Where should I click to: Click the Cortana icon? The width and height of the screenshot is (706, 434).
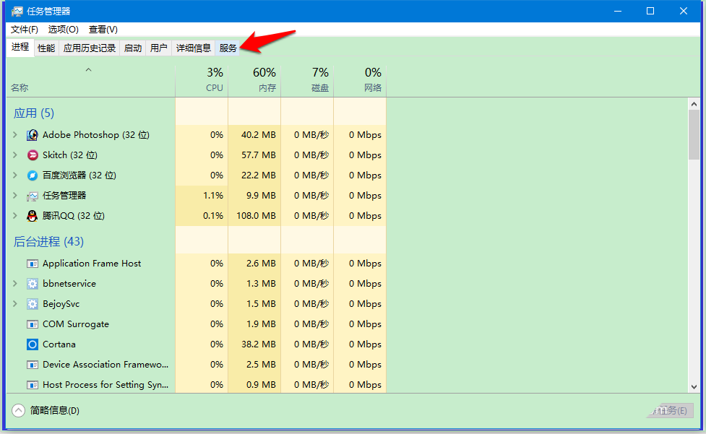click(x=33, y=344)
